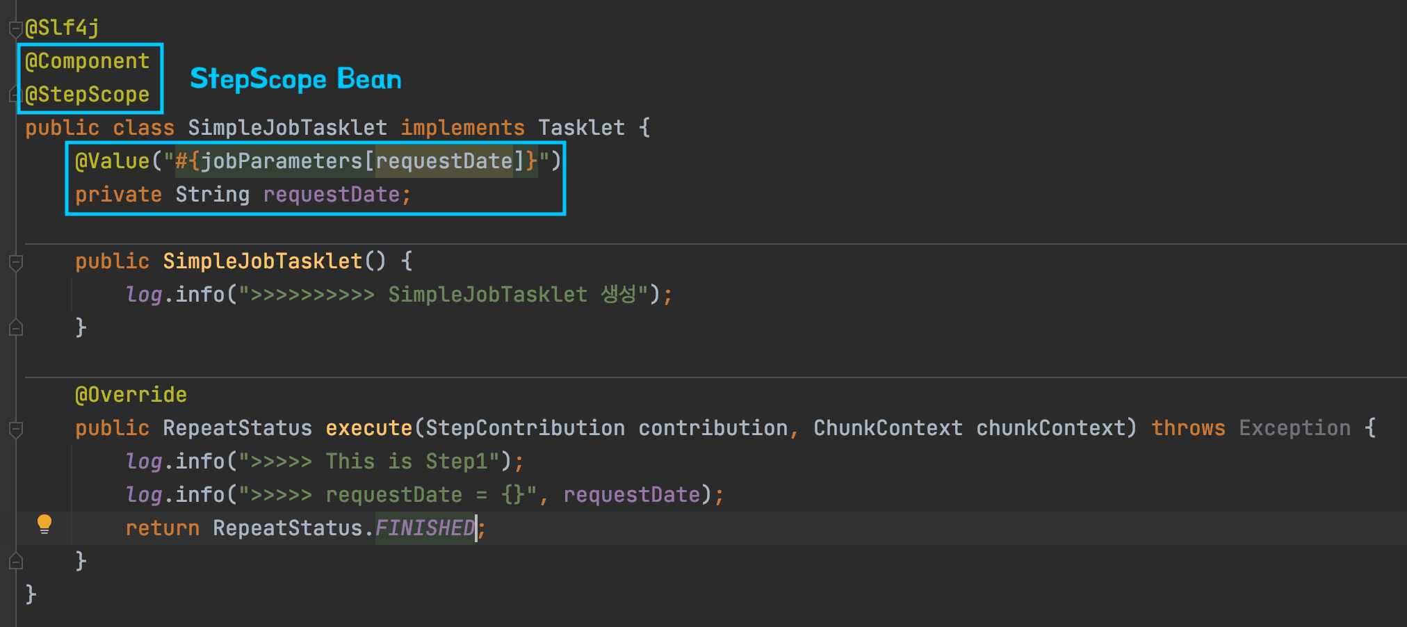Click the @Slf4j annotation
Screen dimensions: 1407x627
pyautogui.click(x=62, y=28)
